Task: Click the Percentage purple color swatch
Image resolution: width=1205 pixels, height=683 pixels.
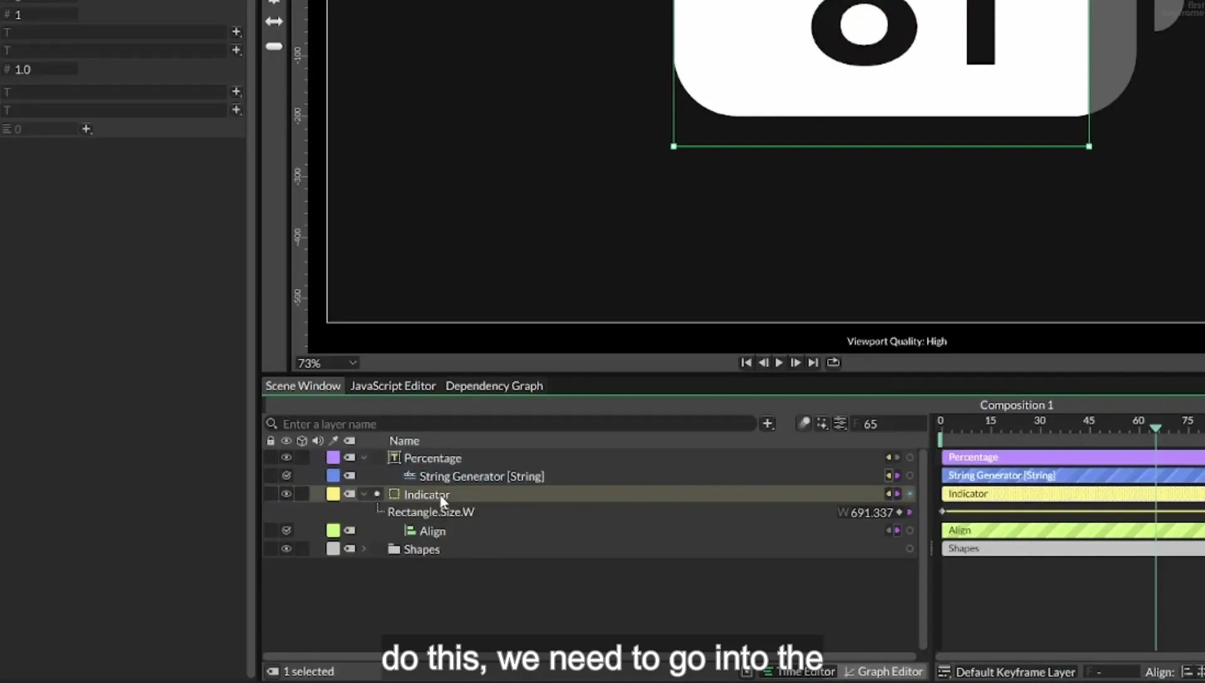Action: tap(333, 458)
